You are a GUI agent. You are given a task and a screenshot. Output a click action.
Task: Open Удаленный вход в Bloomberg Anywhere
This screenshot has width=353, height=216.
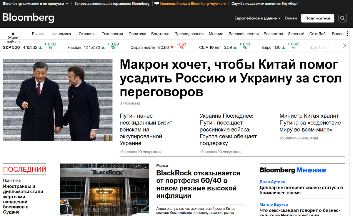pos(193,4)
